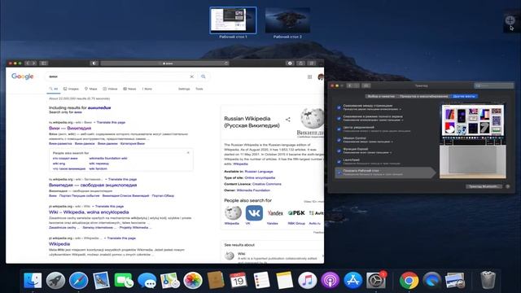Open Вики — Википедия result link
521x293 pixels.
coord(70,128)
